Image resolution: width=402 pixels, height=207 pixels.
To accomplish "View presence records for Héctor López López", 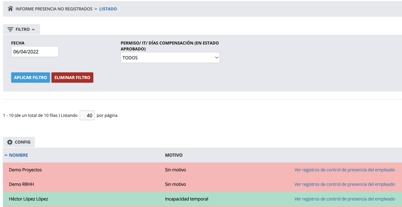I will 344,199.
